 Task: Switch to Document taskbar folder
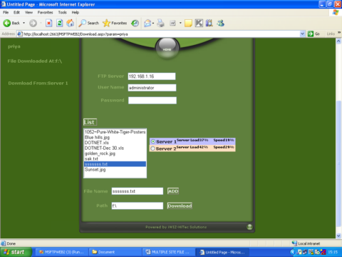pyautogui.click(x=115, y=252)
